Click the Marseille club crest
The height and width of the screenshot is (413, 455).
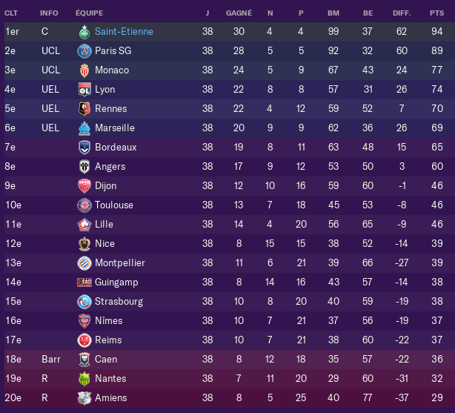(x=84, y=128)
